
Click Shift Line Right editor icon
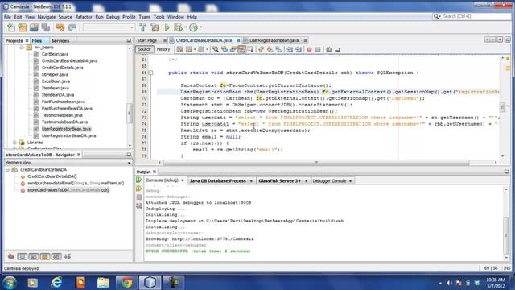pos(299,50)
